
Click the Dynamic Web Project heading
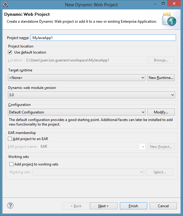[x=27, y=15]
